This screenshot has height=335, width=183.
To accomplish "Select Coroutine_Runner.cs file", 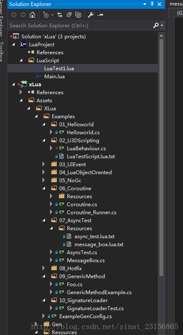I will [x=92, y=213].
